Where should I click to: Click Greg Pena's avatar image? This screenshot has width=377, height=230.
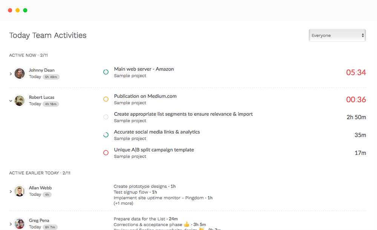[x=20, y=224]
